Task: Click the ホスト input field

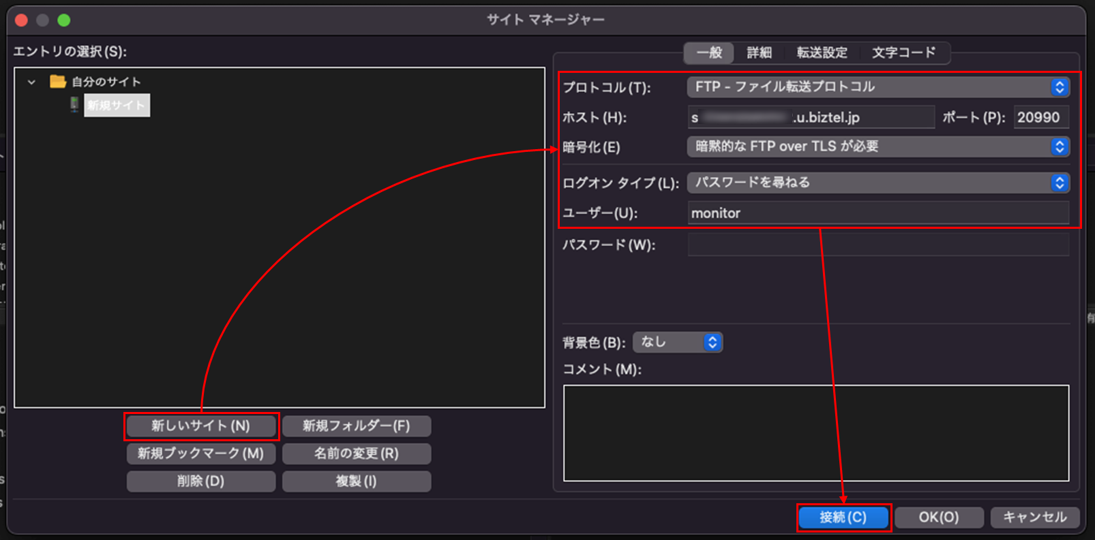Action: tap(810, 117)
